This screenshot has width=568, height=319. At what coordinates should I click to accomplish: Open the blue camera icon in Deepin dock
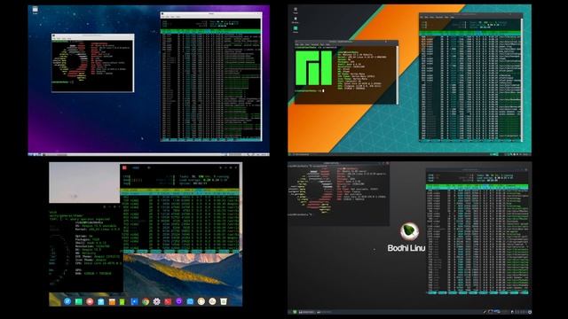(190, 301)
